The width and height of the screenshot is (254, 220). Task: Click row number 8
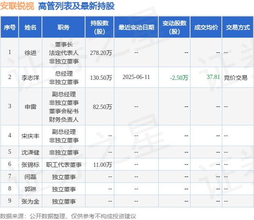10,188
